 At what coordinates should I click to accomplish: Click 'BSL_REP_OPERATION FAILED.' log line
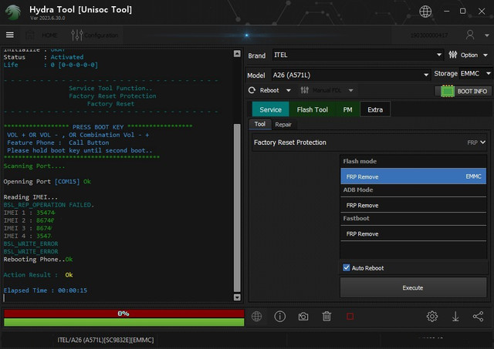(x=49, y=205)
